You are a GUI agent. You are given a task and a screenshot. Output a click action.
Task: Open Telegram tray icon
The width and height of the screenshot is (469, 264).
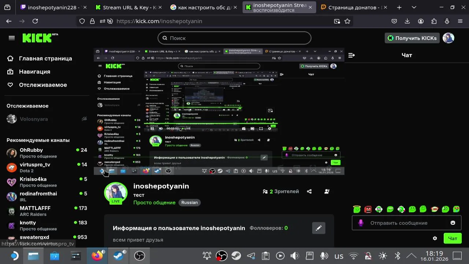point(251,256)
